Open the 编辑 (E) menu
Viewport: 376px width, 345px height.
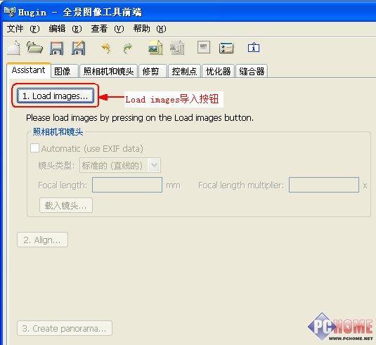[65, 29]
